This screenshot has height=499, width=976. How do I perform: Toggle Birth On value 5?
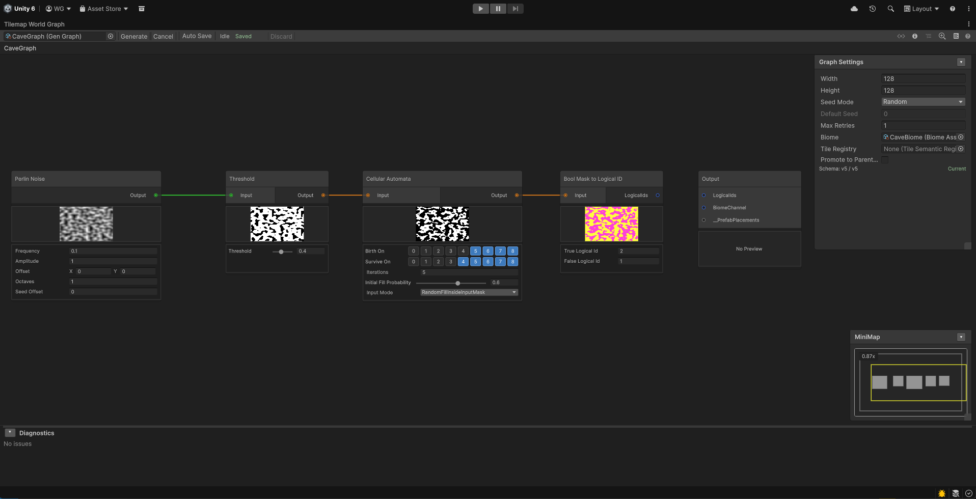[x=475, y=251]
